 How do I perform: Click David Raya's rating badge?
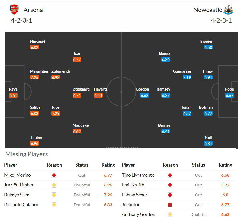click(x=13, y=95)
